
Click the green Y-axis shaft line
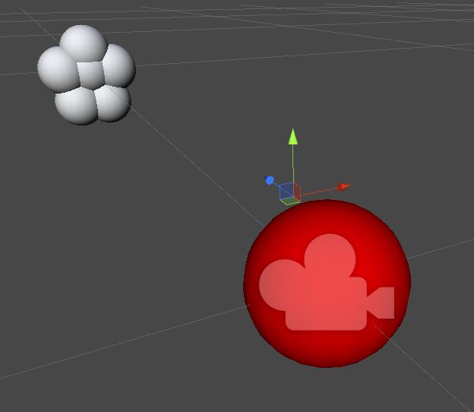point(292,163)
